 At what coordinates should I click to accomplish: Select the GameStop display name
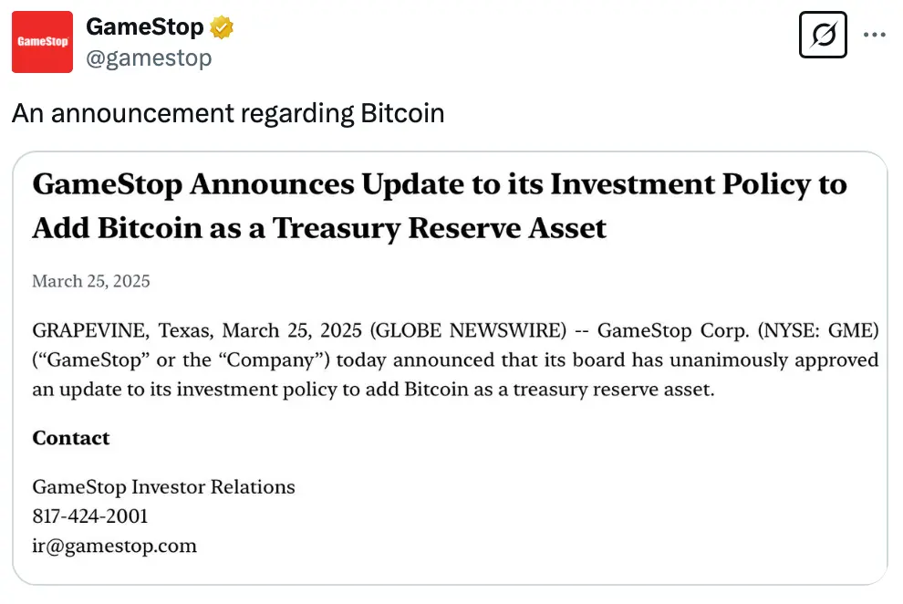(x=145, y=26)
